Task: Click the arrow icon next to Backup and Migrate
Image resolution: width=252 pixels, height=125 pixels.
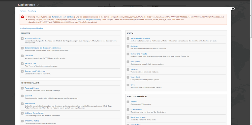Action: (128, 54)
